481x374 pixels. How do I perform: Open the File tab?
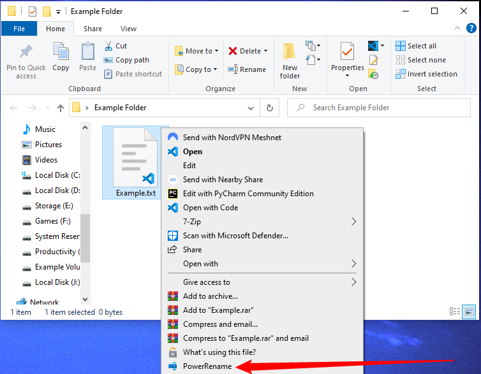coord(19,29)
